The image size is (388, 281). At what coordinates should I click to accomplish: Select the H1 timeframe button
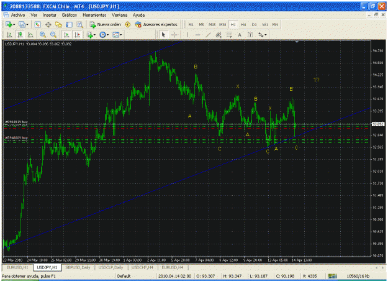point(233,24)
